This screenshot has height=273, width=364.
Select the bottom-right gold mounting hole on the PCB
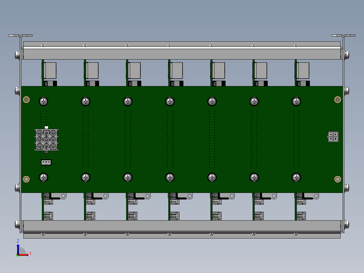pos(338,179)
